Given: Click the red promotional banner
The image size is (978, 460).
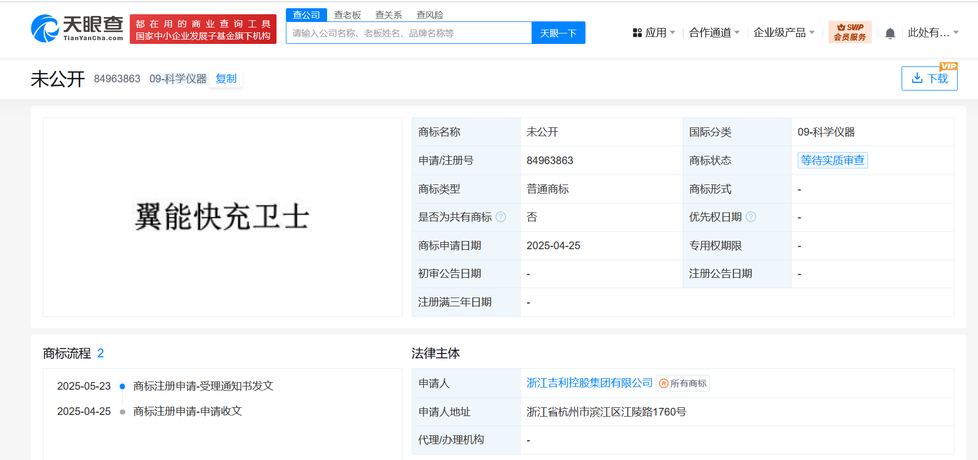Looking at the screenshot, I should (203, 30).
